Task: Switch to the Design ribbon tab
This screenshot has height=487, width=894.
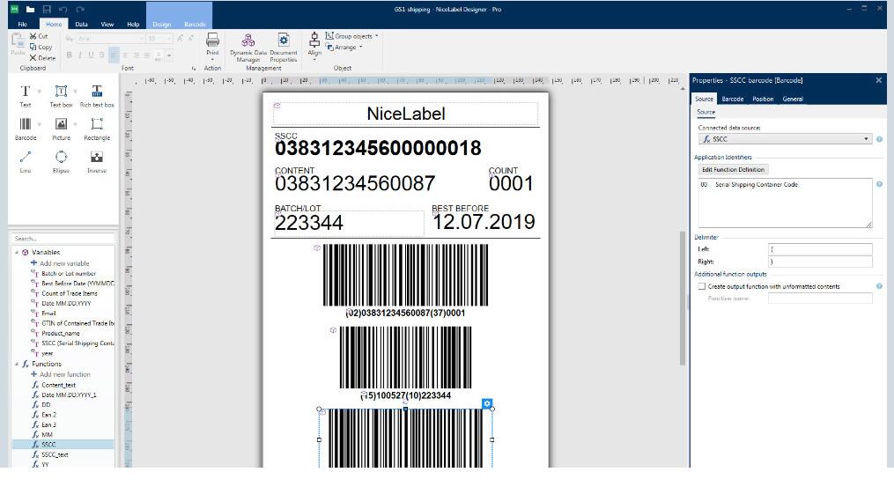Action: point(162,24)
